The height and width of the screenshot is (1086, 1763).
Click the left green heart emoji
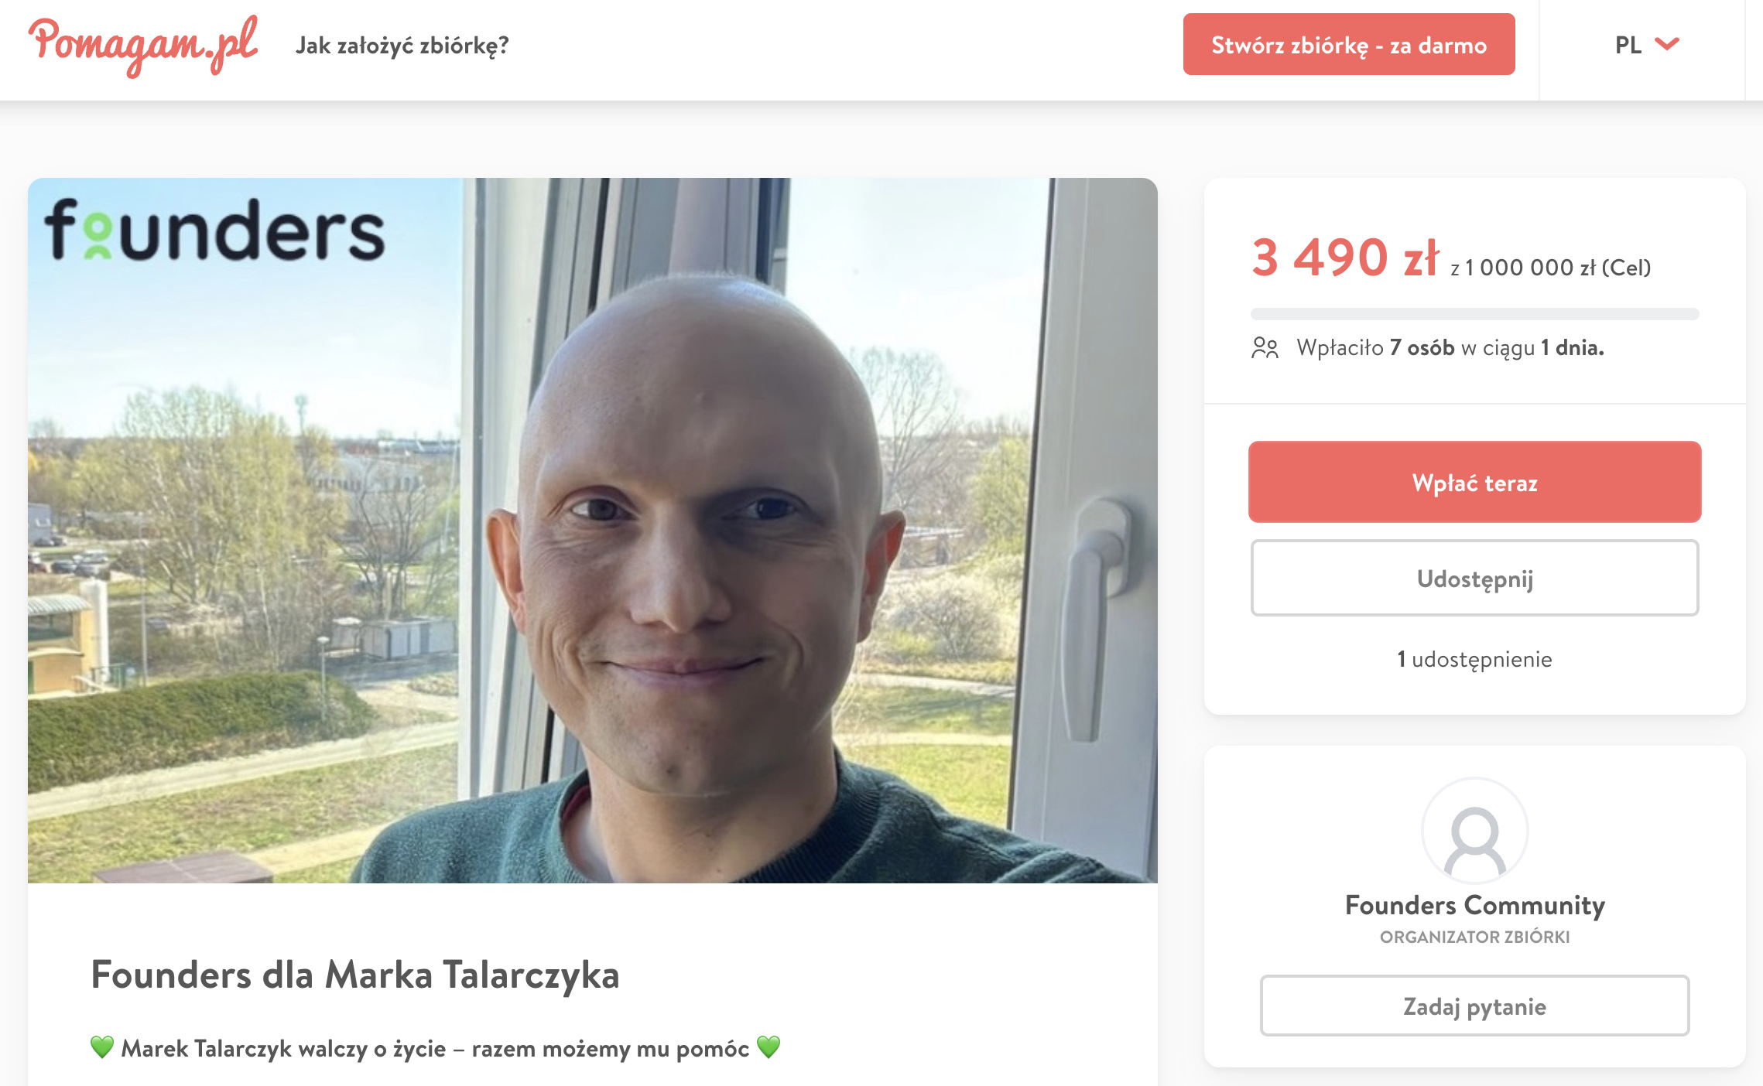tap(102, 1047)
